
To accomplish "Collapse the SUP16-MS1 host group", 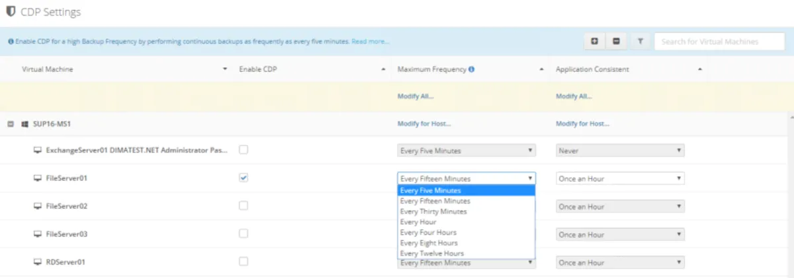I will pyautogui.click(x=11, y=123).
